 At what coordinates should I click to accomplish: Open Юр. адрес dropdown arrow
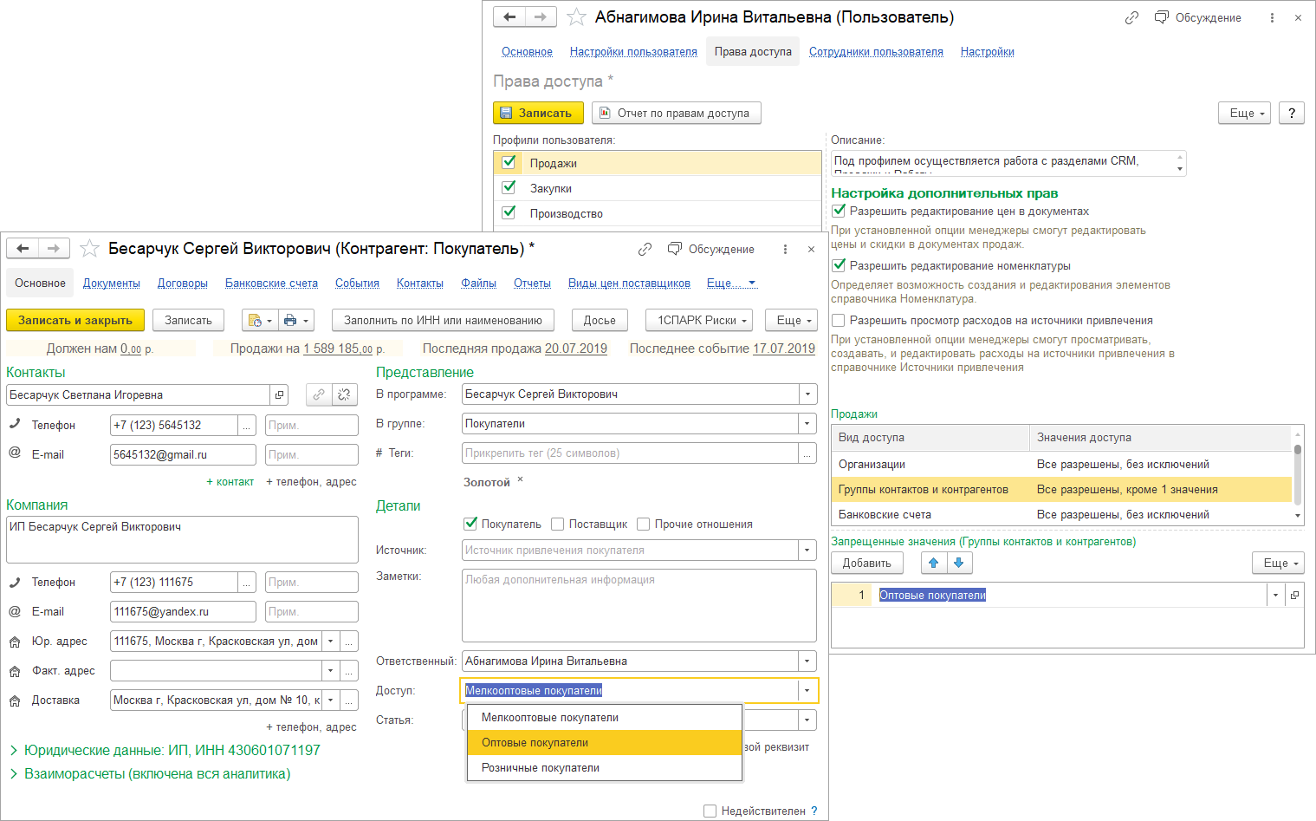(x=331, y=641)
